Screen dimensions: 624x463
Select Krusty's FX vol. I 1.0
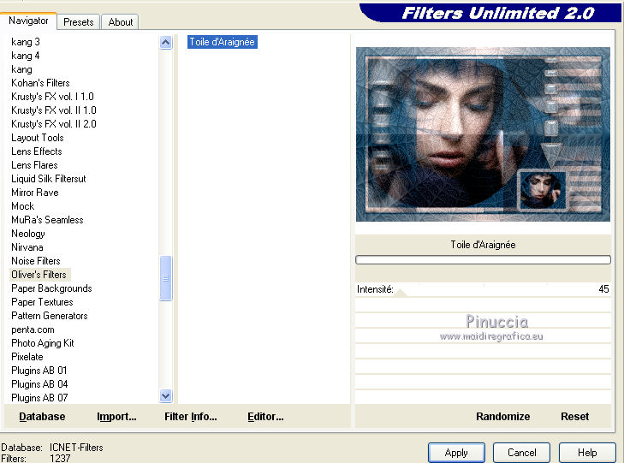[x=52, y=96]
